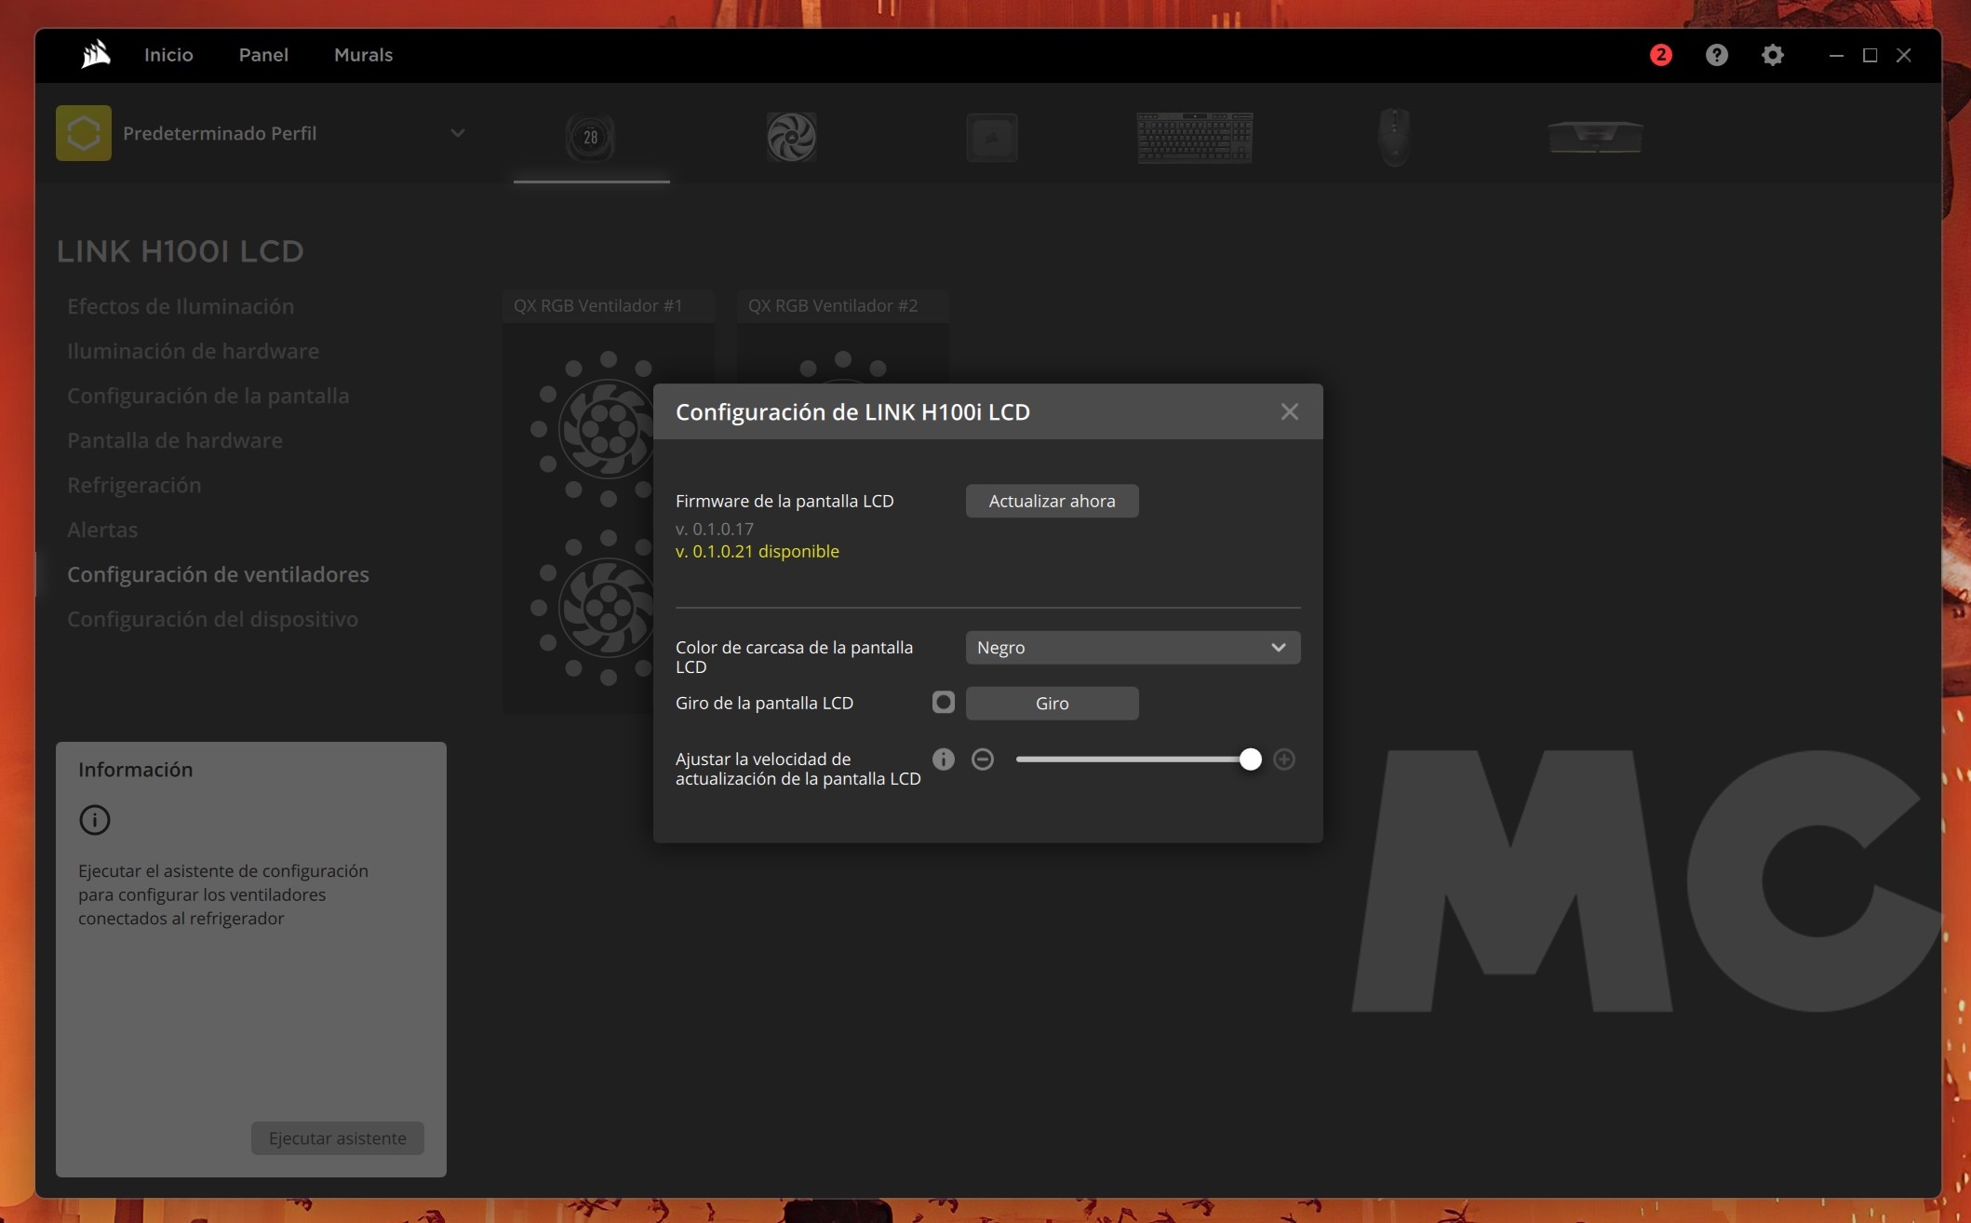Viewport: 1971px width, 1223px height.
Task: Click the Corsair sails logo icon
Action: pyautogui.click(x=95, y=55)
